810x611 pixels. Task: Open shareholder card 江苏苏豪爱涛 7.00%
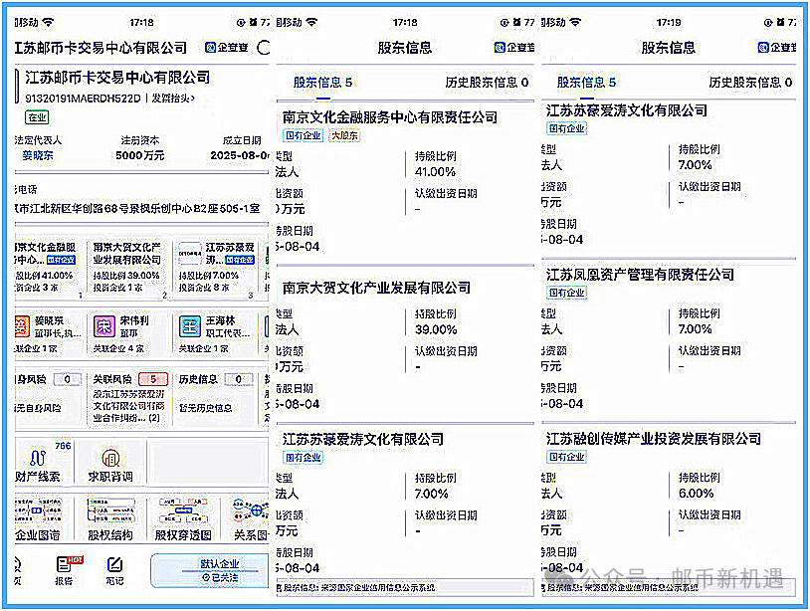pos(215,268)
